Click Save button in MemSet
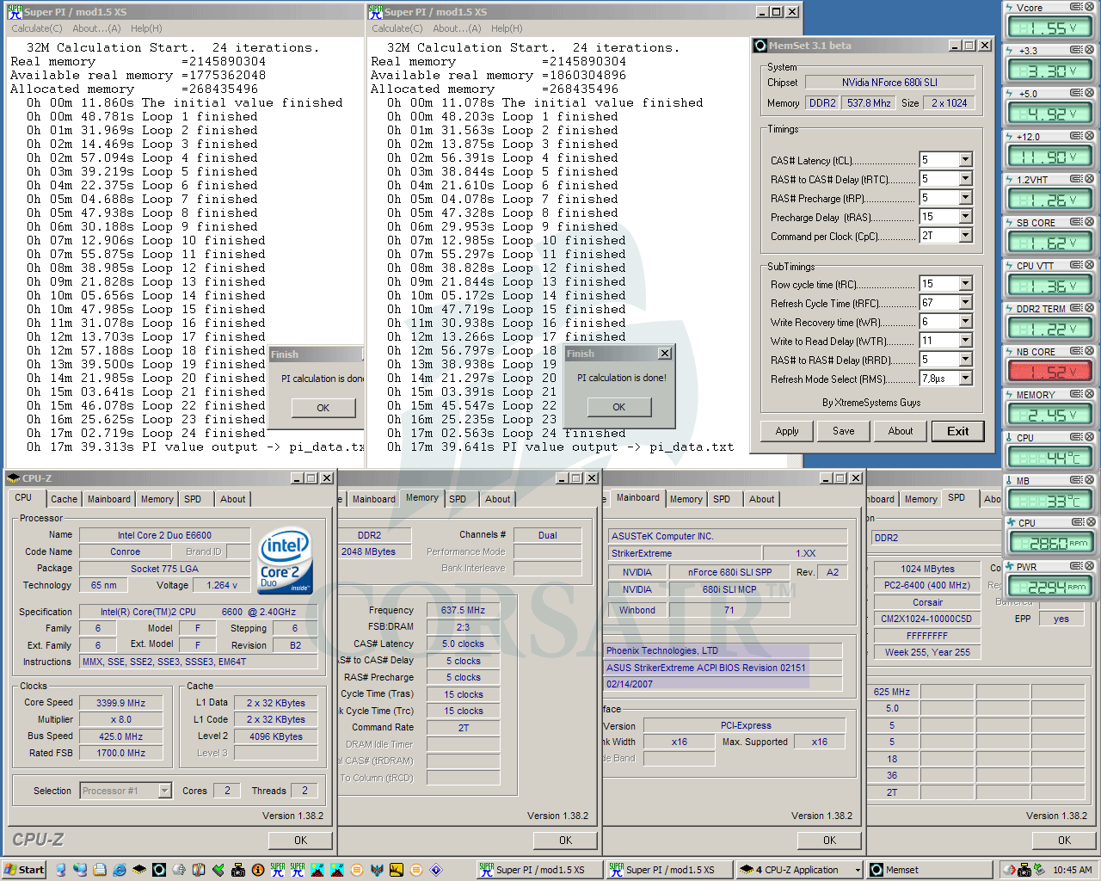The width and height of the screenshot is (1101, 881). 844,431
